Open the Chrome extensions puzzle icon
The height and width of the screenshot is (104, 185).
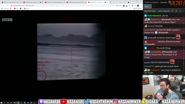[x=132, y=5]
